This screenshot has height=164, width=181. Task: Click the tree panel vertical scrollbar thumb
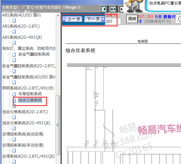(58, 125)
